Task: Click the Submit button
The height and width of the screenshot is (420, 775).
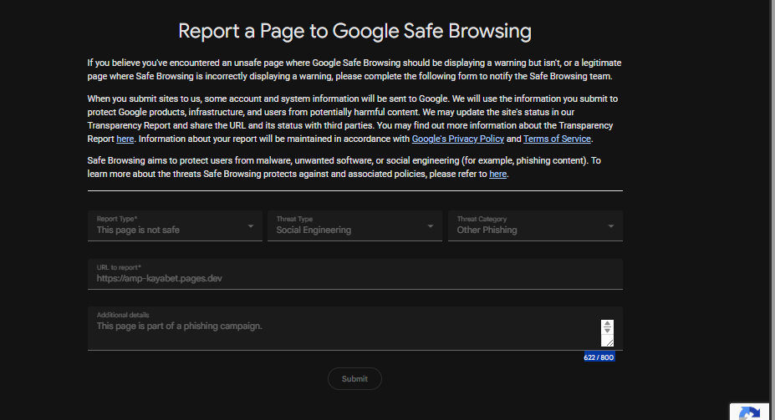Action: click(x=354, y=378)
